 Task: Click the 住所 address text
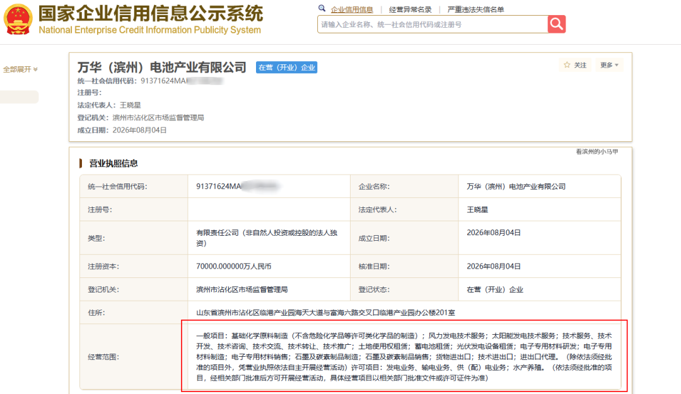(x=326, y=312)
